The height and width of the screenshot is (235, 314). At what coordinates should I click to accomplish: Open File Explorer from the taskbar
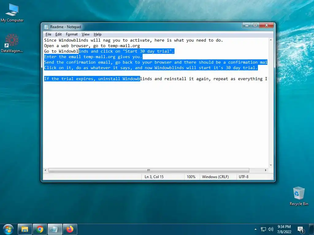point(25,229)
